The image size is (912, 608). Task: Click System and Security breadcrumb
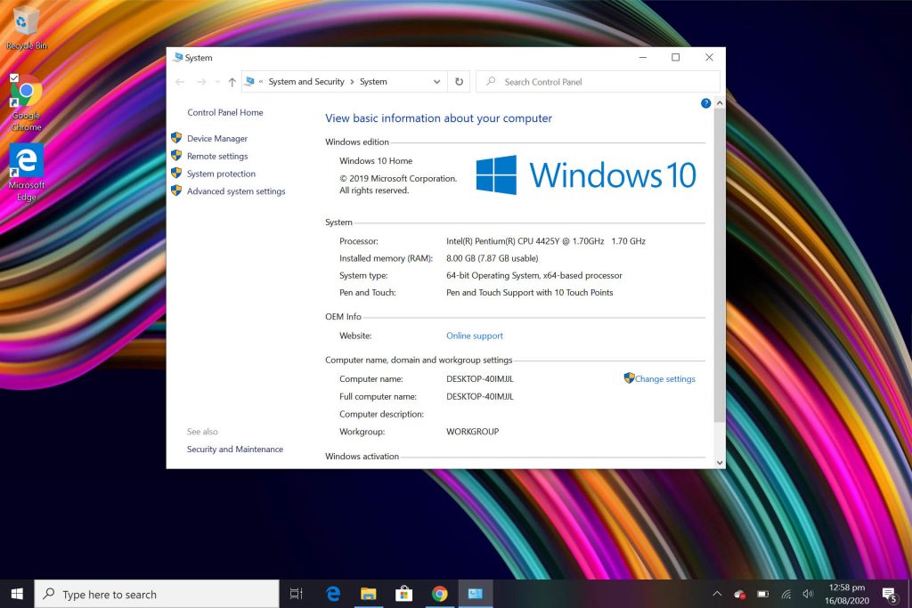click(x=306, y=82)
